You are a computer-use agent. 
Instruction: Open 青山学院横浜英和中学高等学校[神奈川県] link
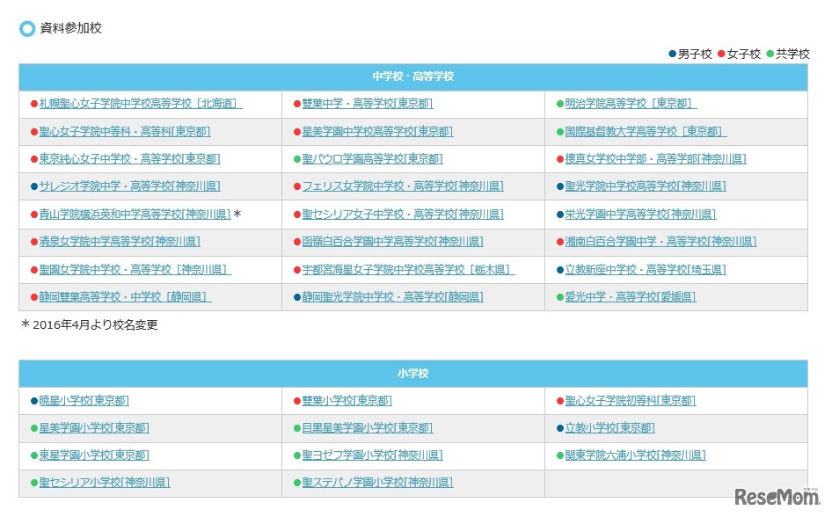135,215
